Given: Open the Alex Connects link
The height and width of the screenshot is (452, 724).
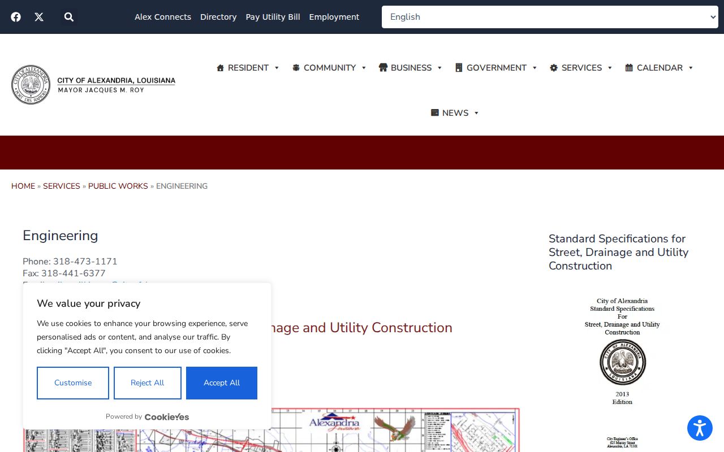Looking at the screenshot, I should (163, 17).
